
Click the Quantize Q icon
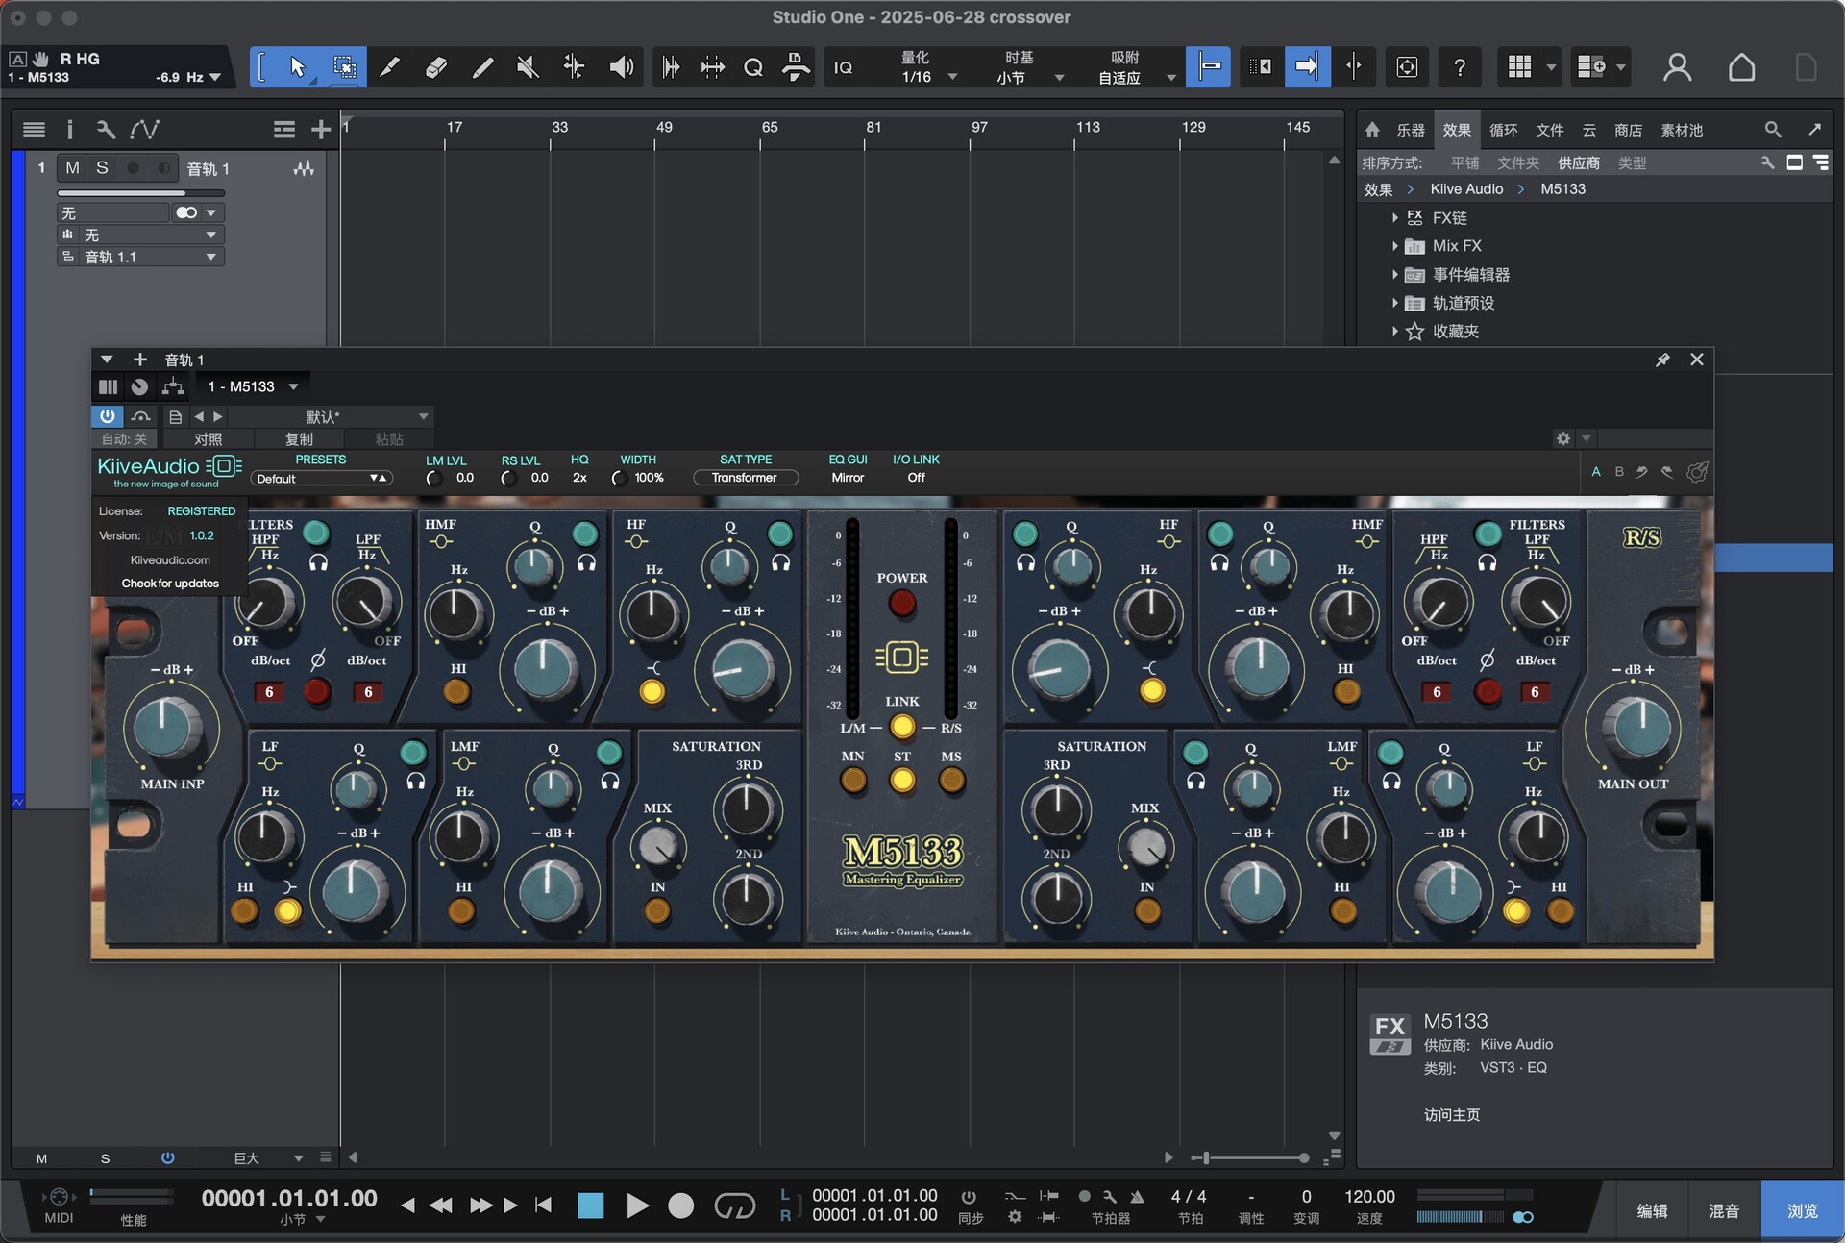tap(753, 67)
